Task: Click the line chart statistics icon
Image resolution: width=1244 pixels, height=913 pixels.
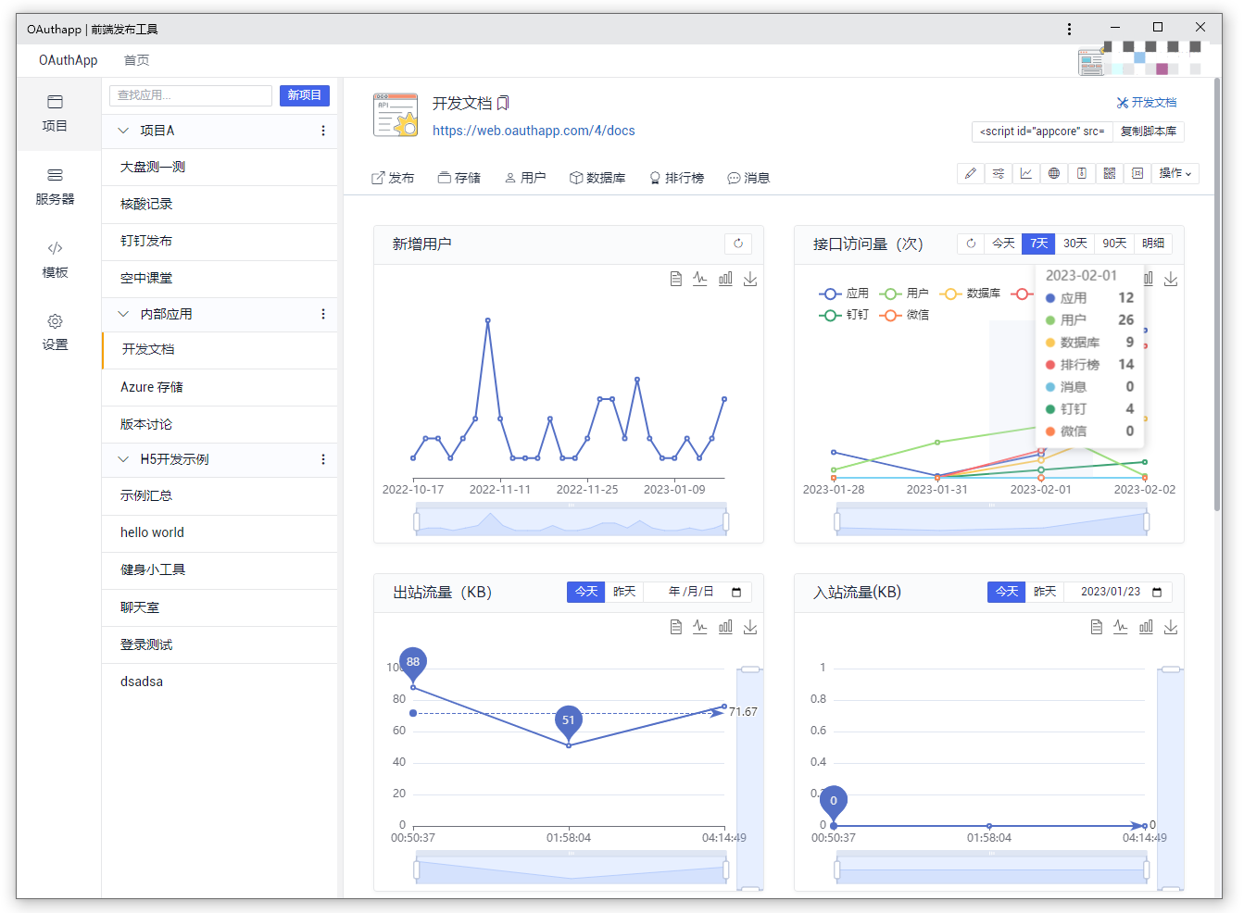Action: pos(1026,173)
